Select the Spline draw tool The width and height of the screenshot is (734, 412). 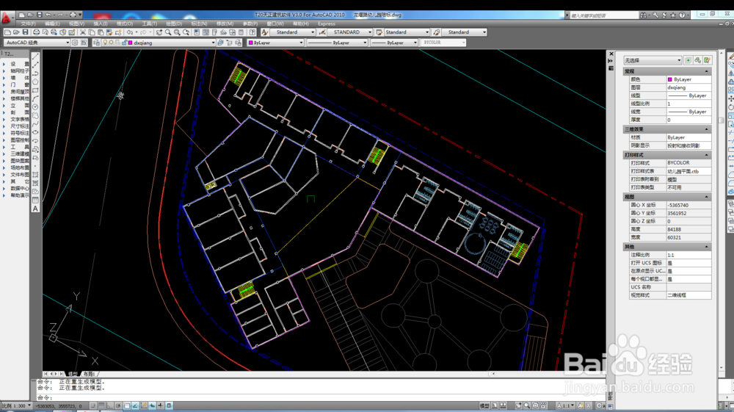tap(35, 123)
